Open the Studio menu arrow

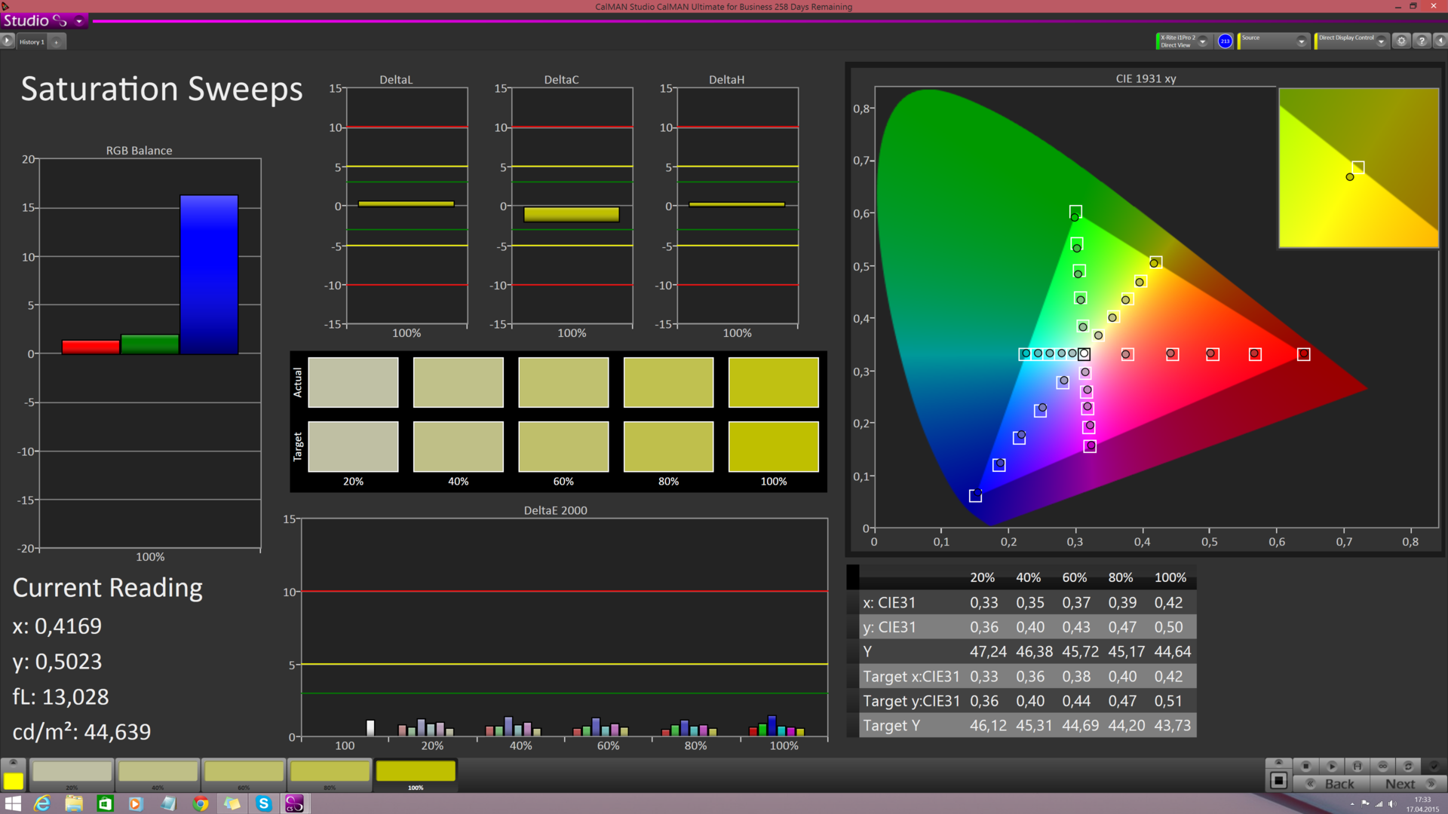(x=79, y=21)
